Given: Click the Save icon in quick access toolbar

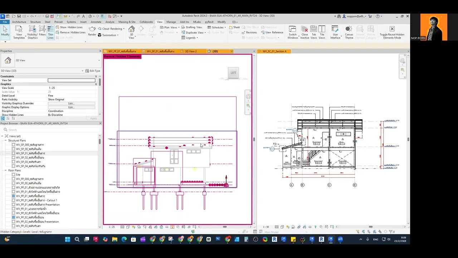Looking at the screenshot, I should coord(19,16).
